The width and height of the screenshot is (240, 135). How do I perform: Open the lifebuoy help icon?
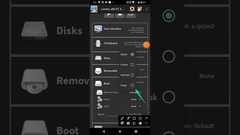click(x=132, y=9)
